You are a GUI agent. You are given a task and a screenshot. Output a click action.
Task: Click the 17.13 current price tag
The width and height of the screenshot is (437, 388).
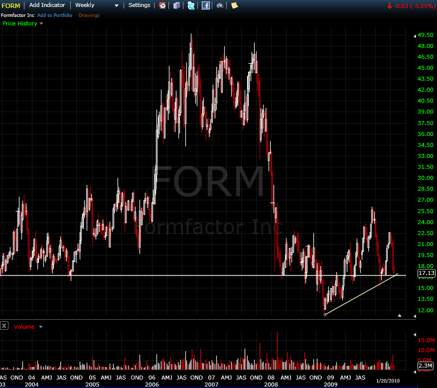point(427,273)
